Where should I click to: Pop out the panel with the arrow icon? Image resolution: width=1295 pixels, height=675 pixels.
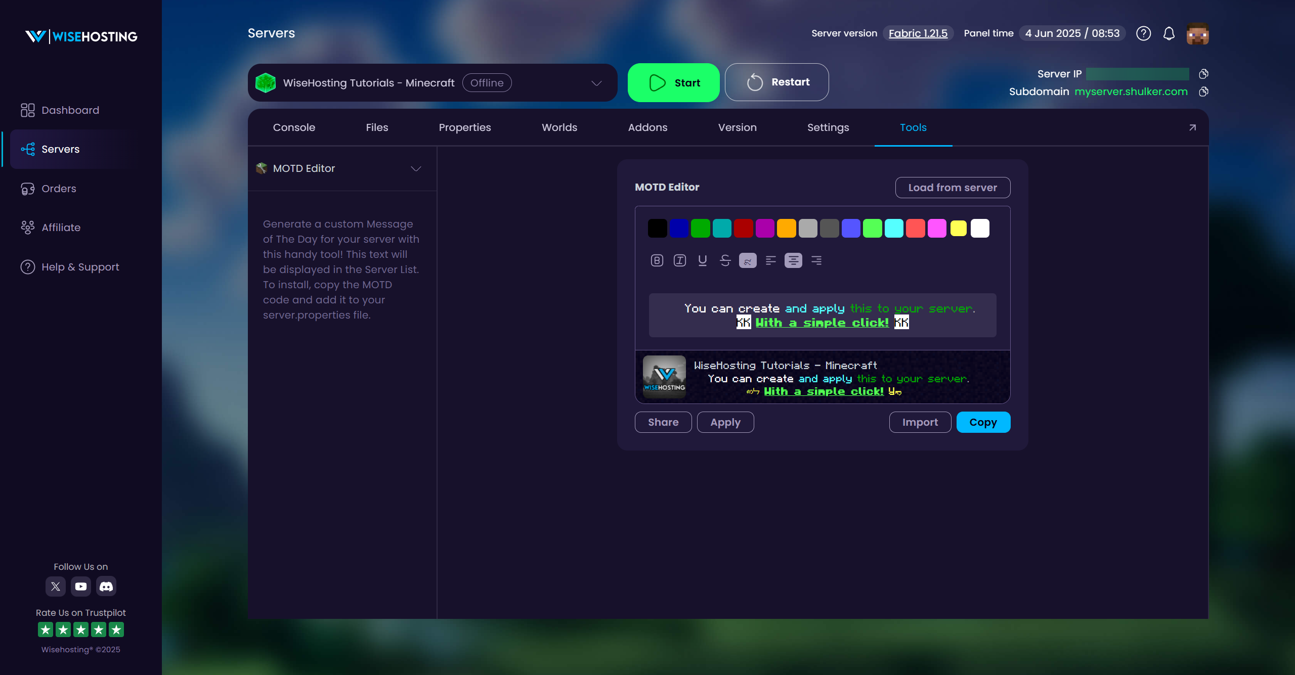pos(1192,127)
